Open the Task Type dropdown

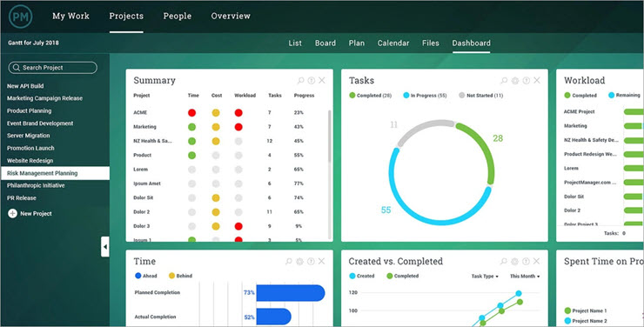pos(485,277)
